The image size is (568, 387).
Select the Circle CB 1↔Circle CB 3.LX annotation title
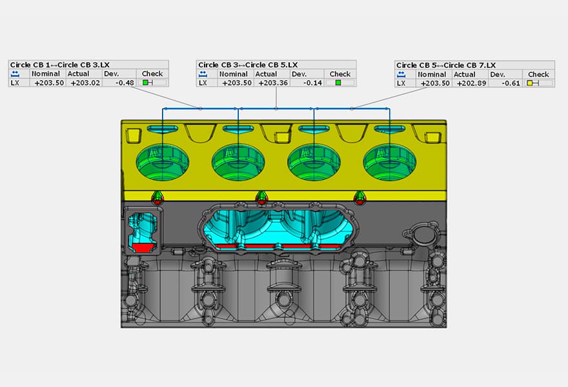click(x=61, y=64)
